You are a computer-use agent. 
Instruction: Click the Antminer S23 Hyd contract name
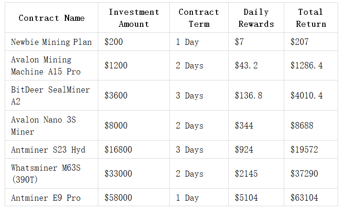[48, 150]
